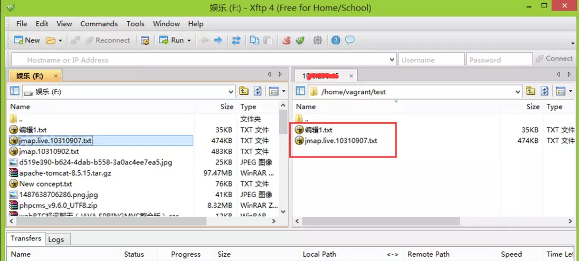Select New concept.txt in the local pane
This screenshot has height=261, width=579.
[46, 183]
